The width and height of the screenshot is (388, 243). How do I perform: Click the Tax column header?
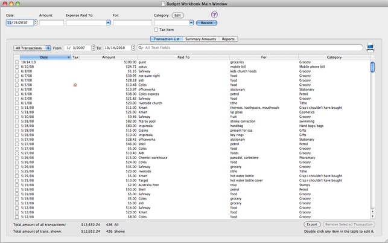75,57
